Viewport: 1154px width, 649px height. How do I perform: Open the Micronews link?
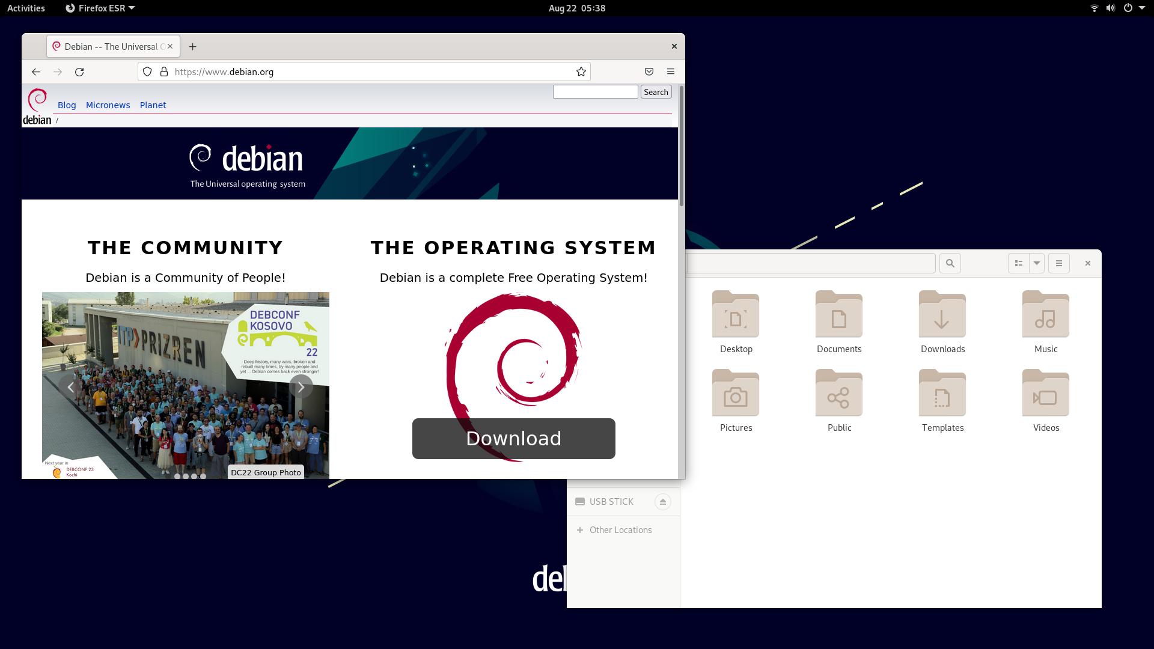pyautogui.click(x=108, y=105)
